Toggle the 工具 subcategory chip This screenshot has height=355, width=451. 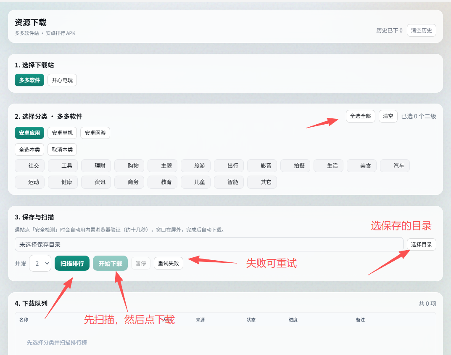click(63, 165)
